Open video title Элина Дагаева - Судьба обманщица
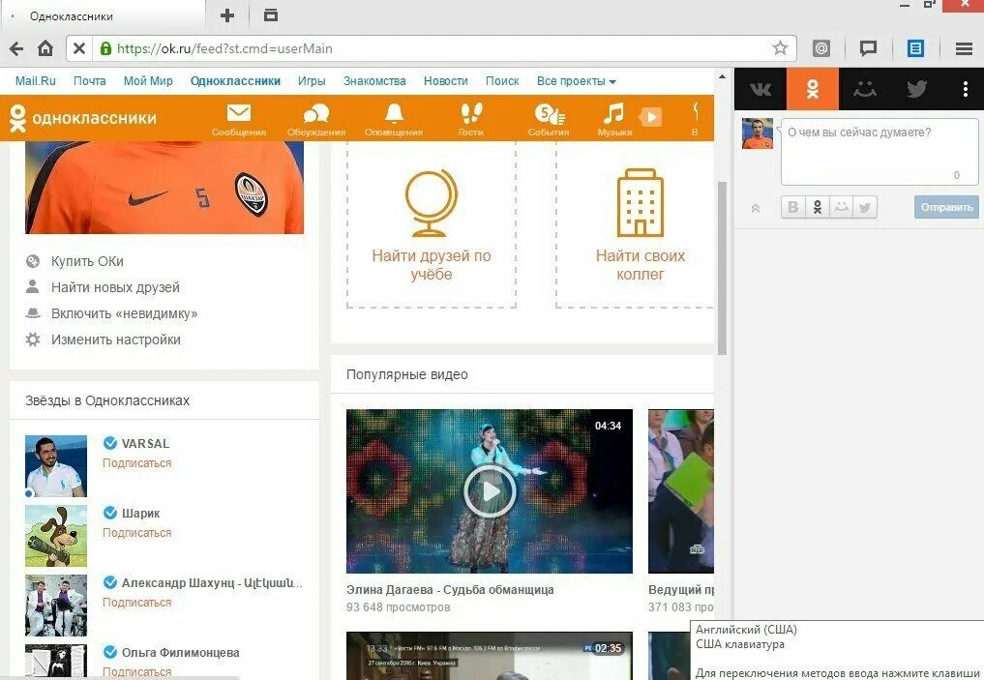This screenshot has width=984, height=680. (x=450, y=590)
